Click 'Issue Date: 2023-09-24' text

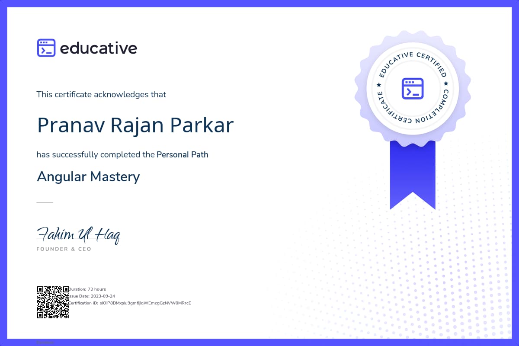[92, 296]
